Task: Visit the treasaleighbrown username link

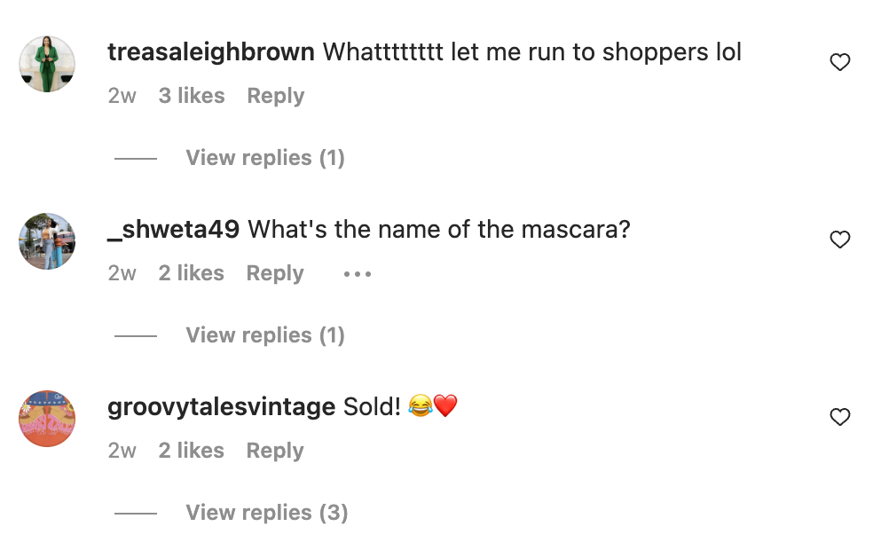Action: click(x=210, y=52)
